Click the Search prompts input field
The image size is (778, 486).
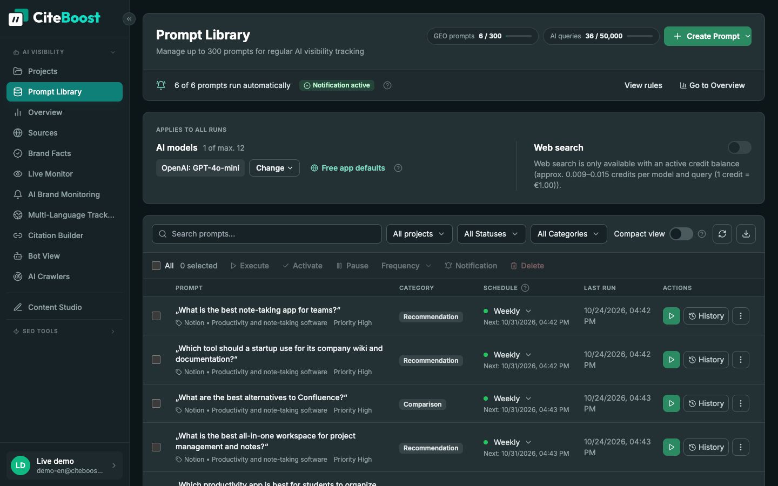[267, 234]
